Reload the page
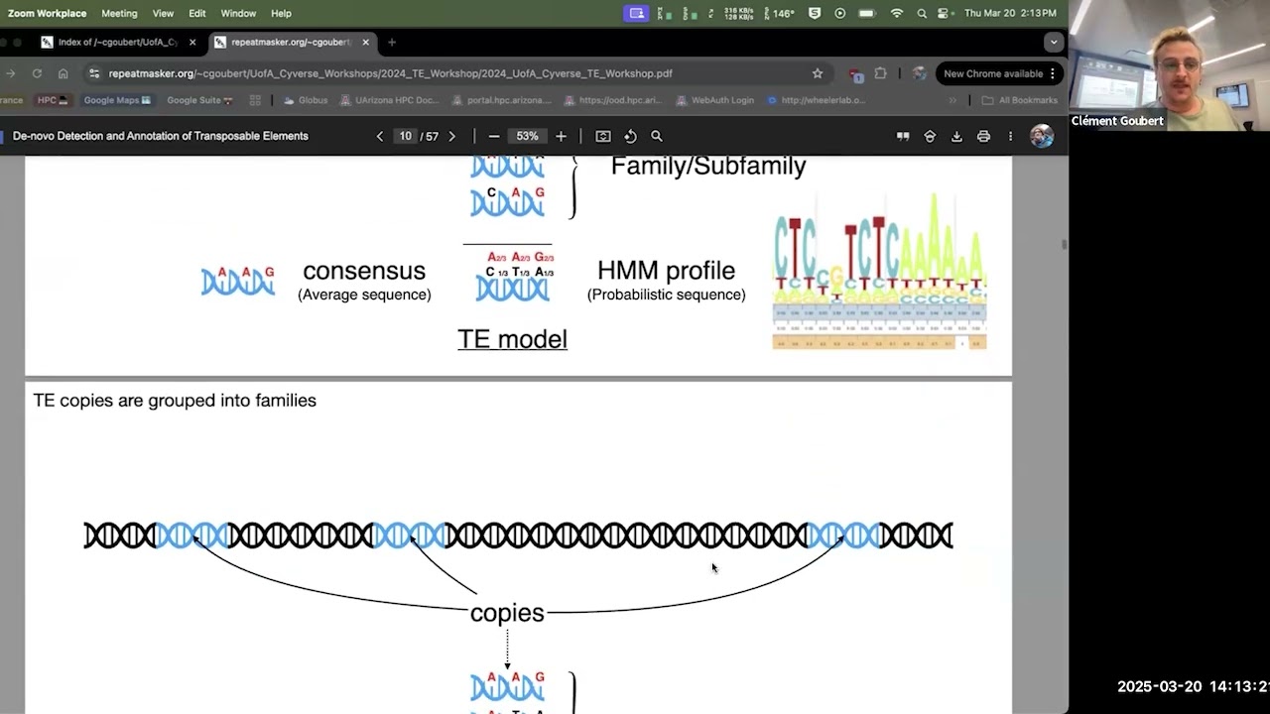The width and height of the screenshot is (1270, 714). tap(37, 73)
